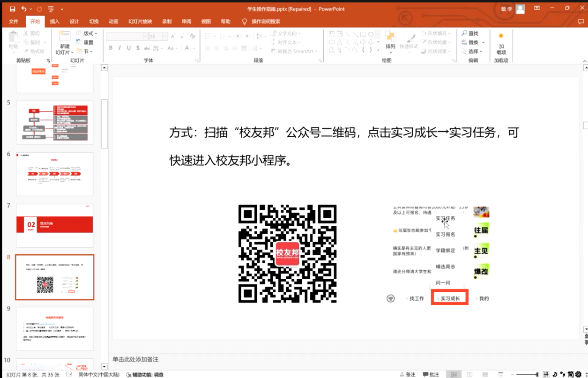Switch to the 插入 ribbon tab
Viewport: 588px width, 378px height.
point(55,22)
